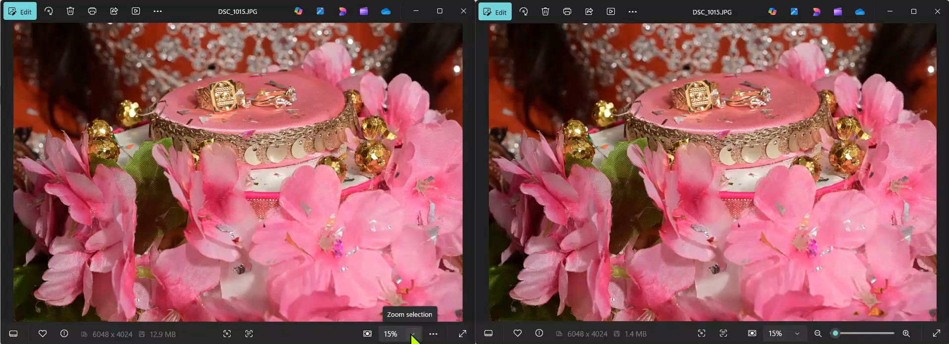
Task: Favorite the photo in right window
Action: point(518,333)
